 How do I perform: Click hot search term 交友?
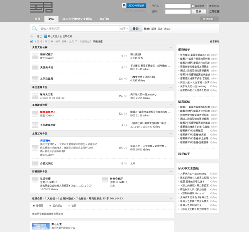pyautogui.click(x=160, y=29)
